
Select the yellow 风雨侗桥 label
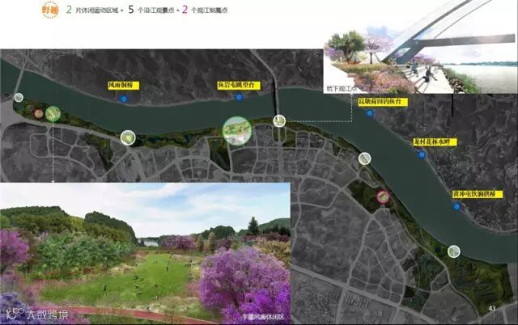(124, 86)
